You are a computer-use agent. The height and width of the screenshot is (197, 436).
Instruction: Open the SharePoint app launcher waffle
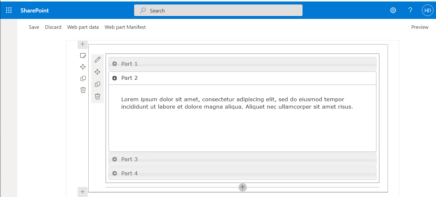pyautogui.click(x=9, y=10)
